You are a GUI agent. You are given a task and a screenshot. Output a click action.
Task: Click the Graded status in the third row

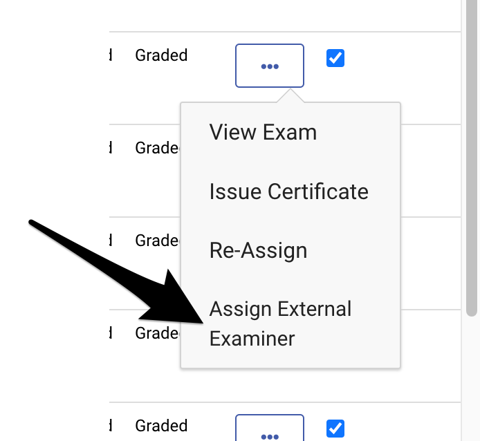tap(158, 241)
